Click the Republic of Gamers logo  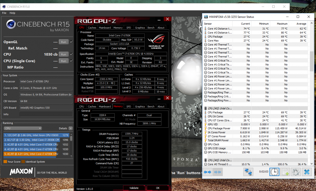coord(156,42)
